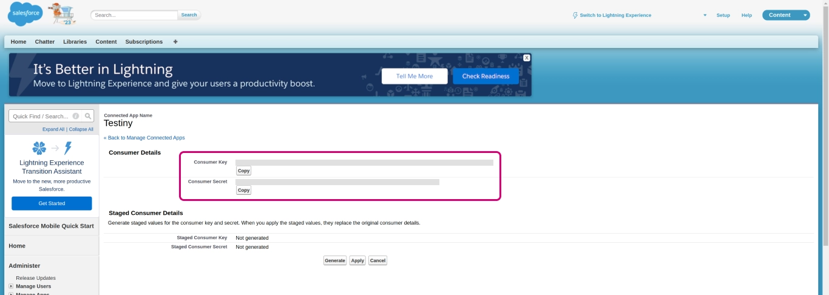The height and width of the screenshot is (295, 829).
Task: Copy the Consumer Secret
Action: pyautogui.click(x=243, y=190)
